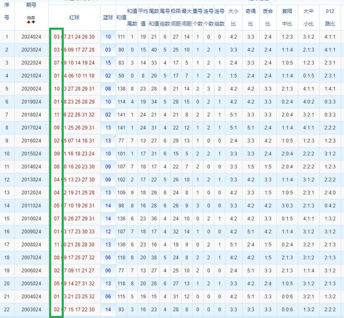Select the 奇偶比 column header

point(251,17)
